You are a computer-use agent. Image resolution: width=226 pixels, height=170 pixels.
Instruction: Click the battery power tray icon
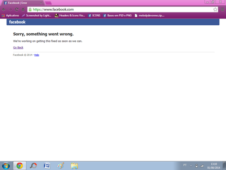click(197, 166)
